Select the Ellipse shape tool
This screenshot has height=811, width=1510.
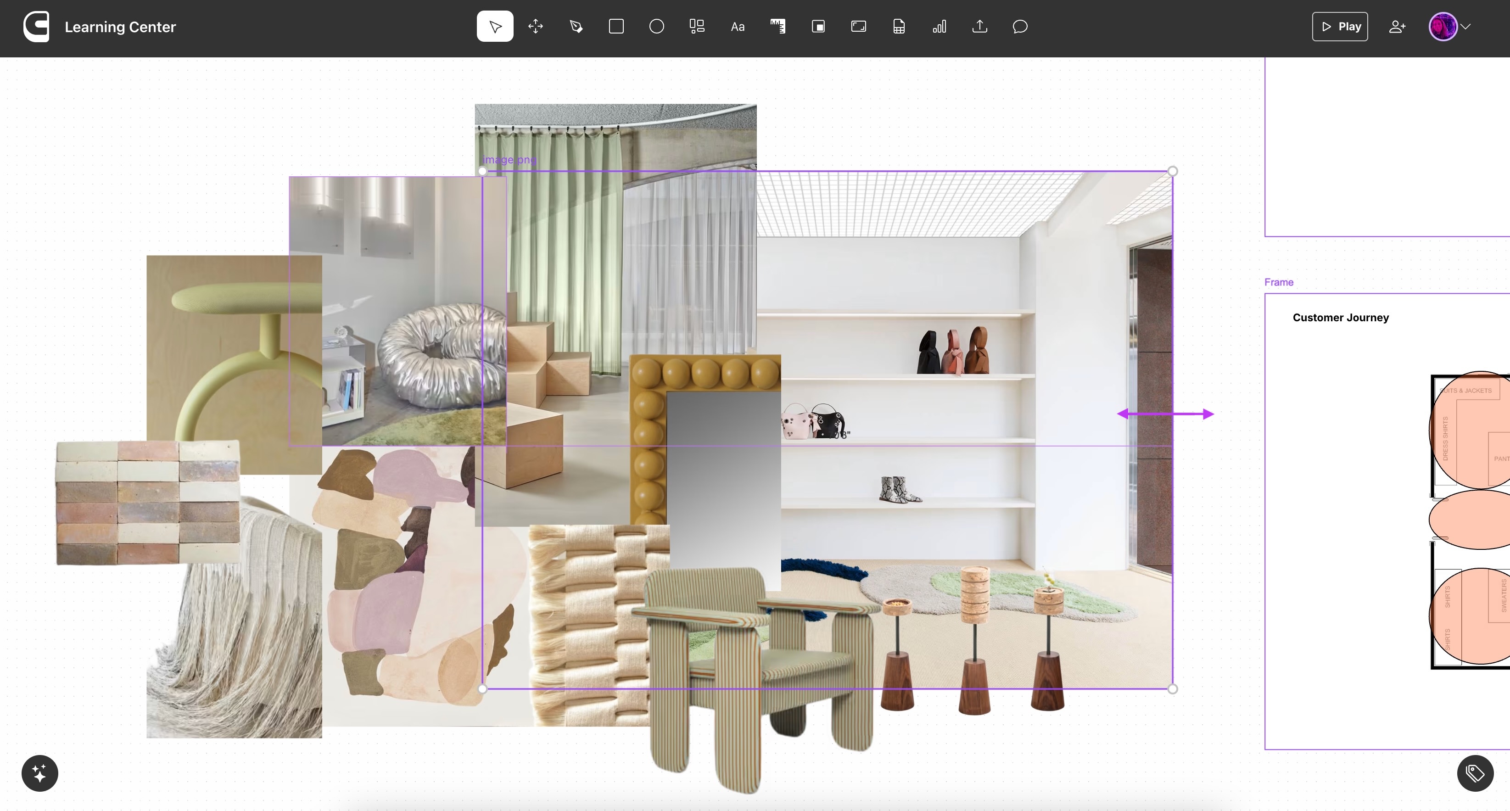[x=656, y=26]
